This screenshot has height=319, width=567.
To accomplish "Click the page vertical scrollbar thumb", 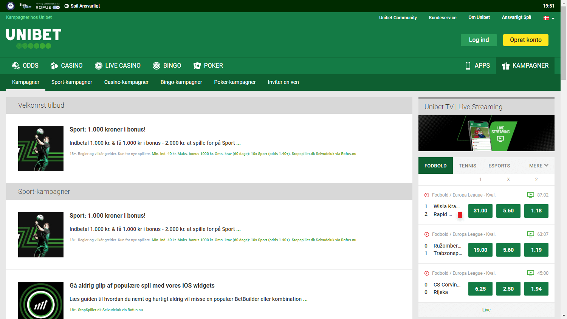I will 564,42.
